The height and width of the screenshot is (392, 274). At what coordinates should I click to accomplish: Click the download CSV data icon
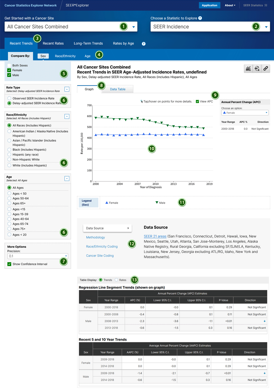[x=257, y=68]
